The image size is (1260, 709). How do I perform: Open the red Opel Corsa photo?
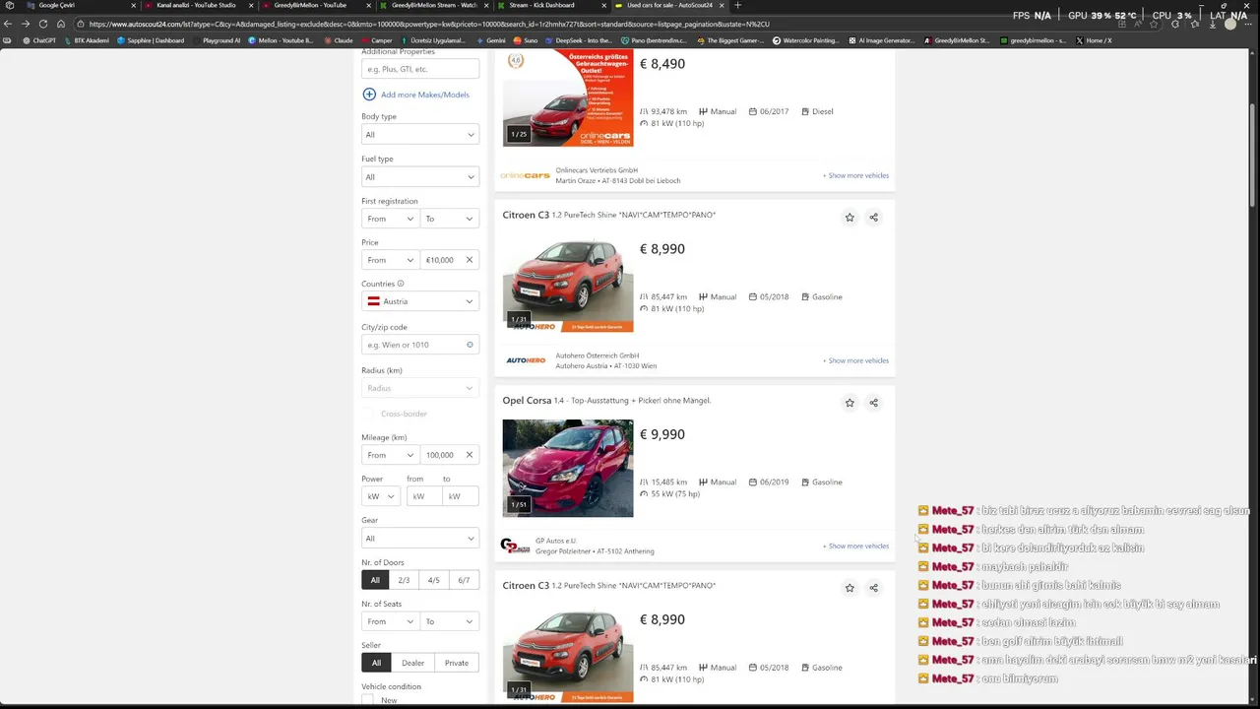pos(568,469)
